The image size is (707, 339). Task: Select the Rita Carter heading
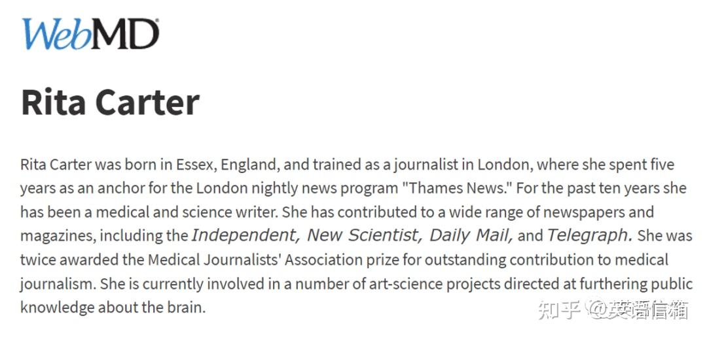click(111, 103)
